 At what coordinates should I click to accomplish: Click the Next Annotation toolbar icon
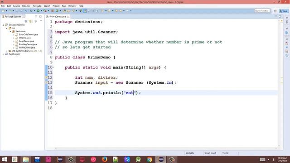(x=102, y=11)
